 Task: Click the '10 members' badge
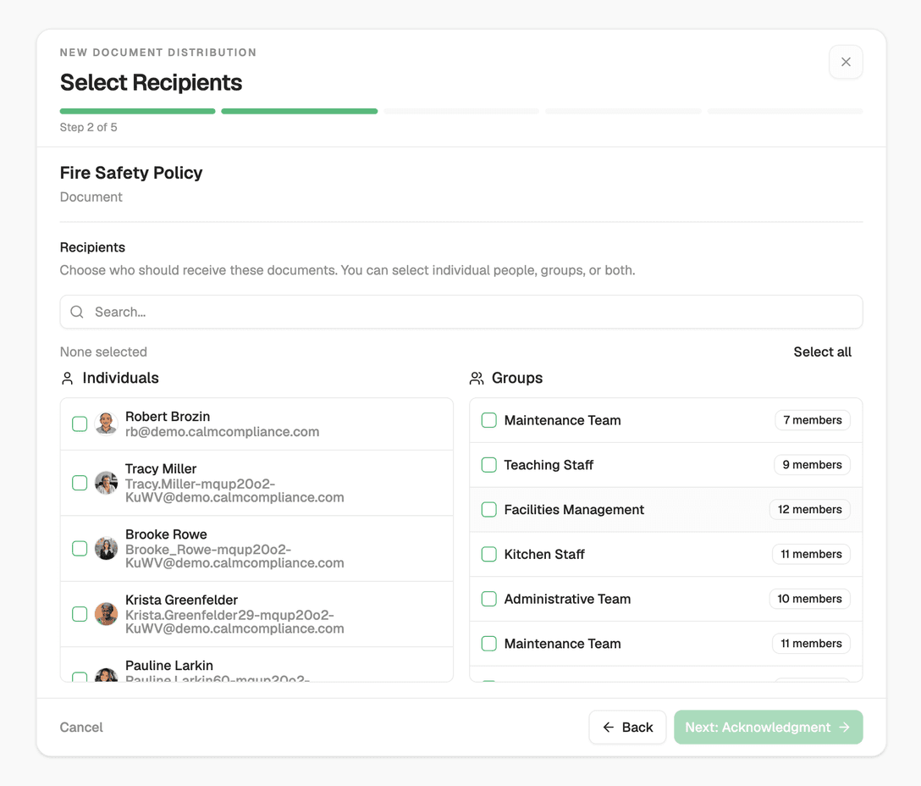click(810, 599)
